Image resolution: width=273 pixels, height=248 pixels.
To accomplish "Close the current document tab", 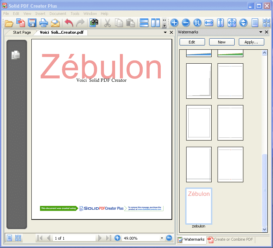I will (x=171, y=32).
